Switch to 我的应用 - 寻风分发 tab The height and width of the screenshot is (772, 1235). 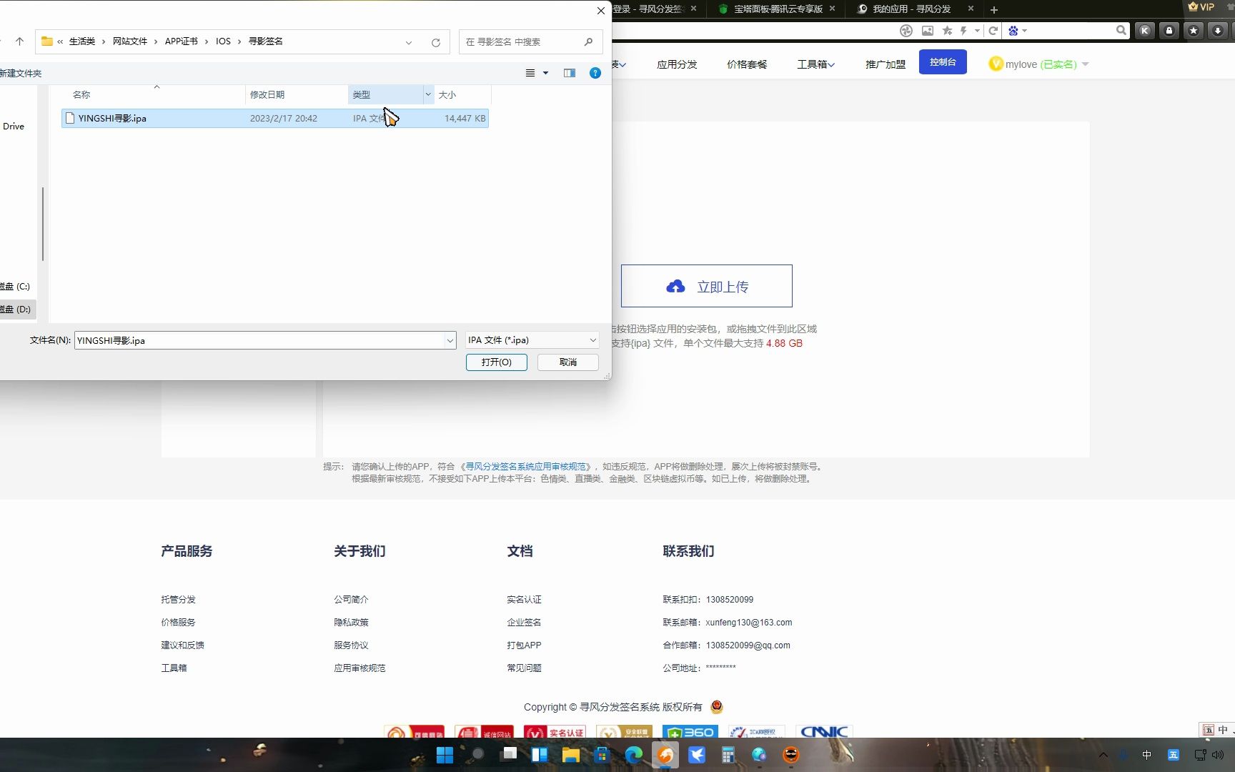(911, 9)
